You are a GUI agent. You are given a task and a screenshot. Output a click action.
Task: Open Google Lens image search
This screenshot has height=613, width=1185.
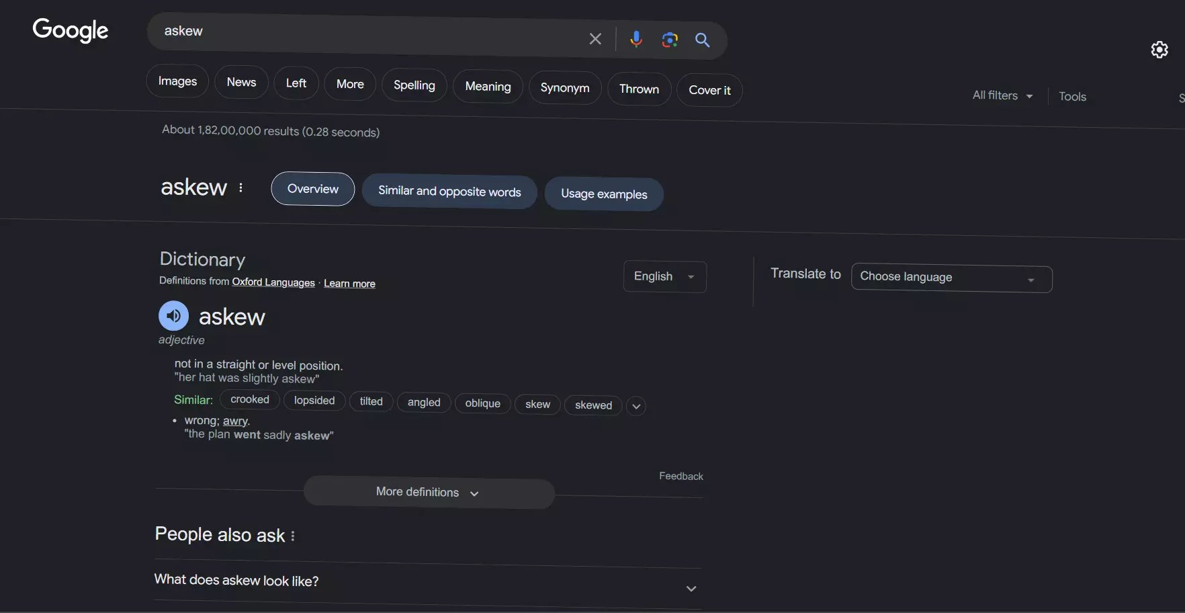pos(670,40)
